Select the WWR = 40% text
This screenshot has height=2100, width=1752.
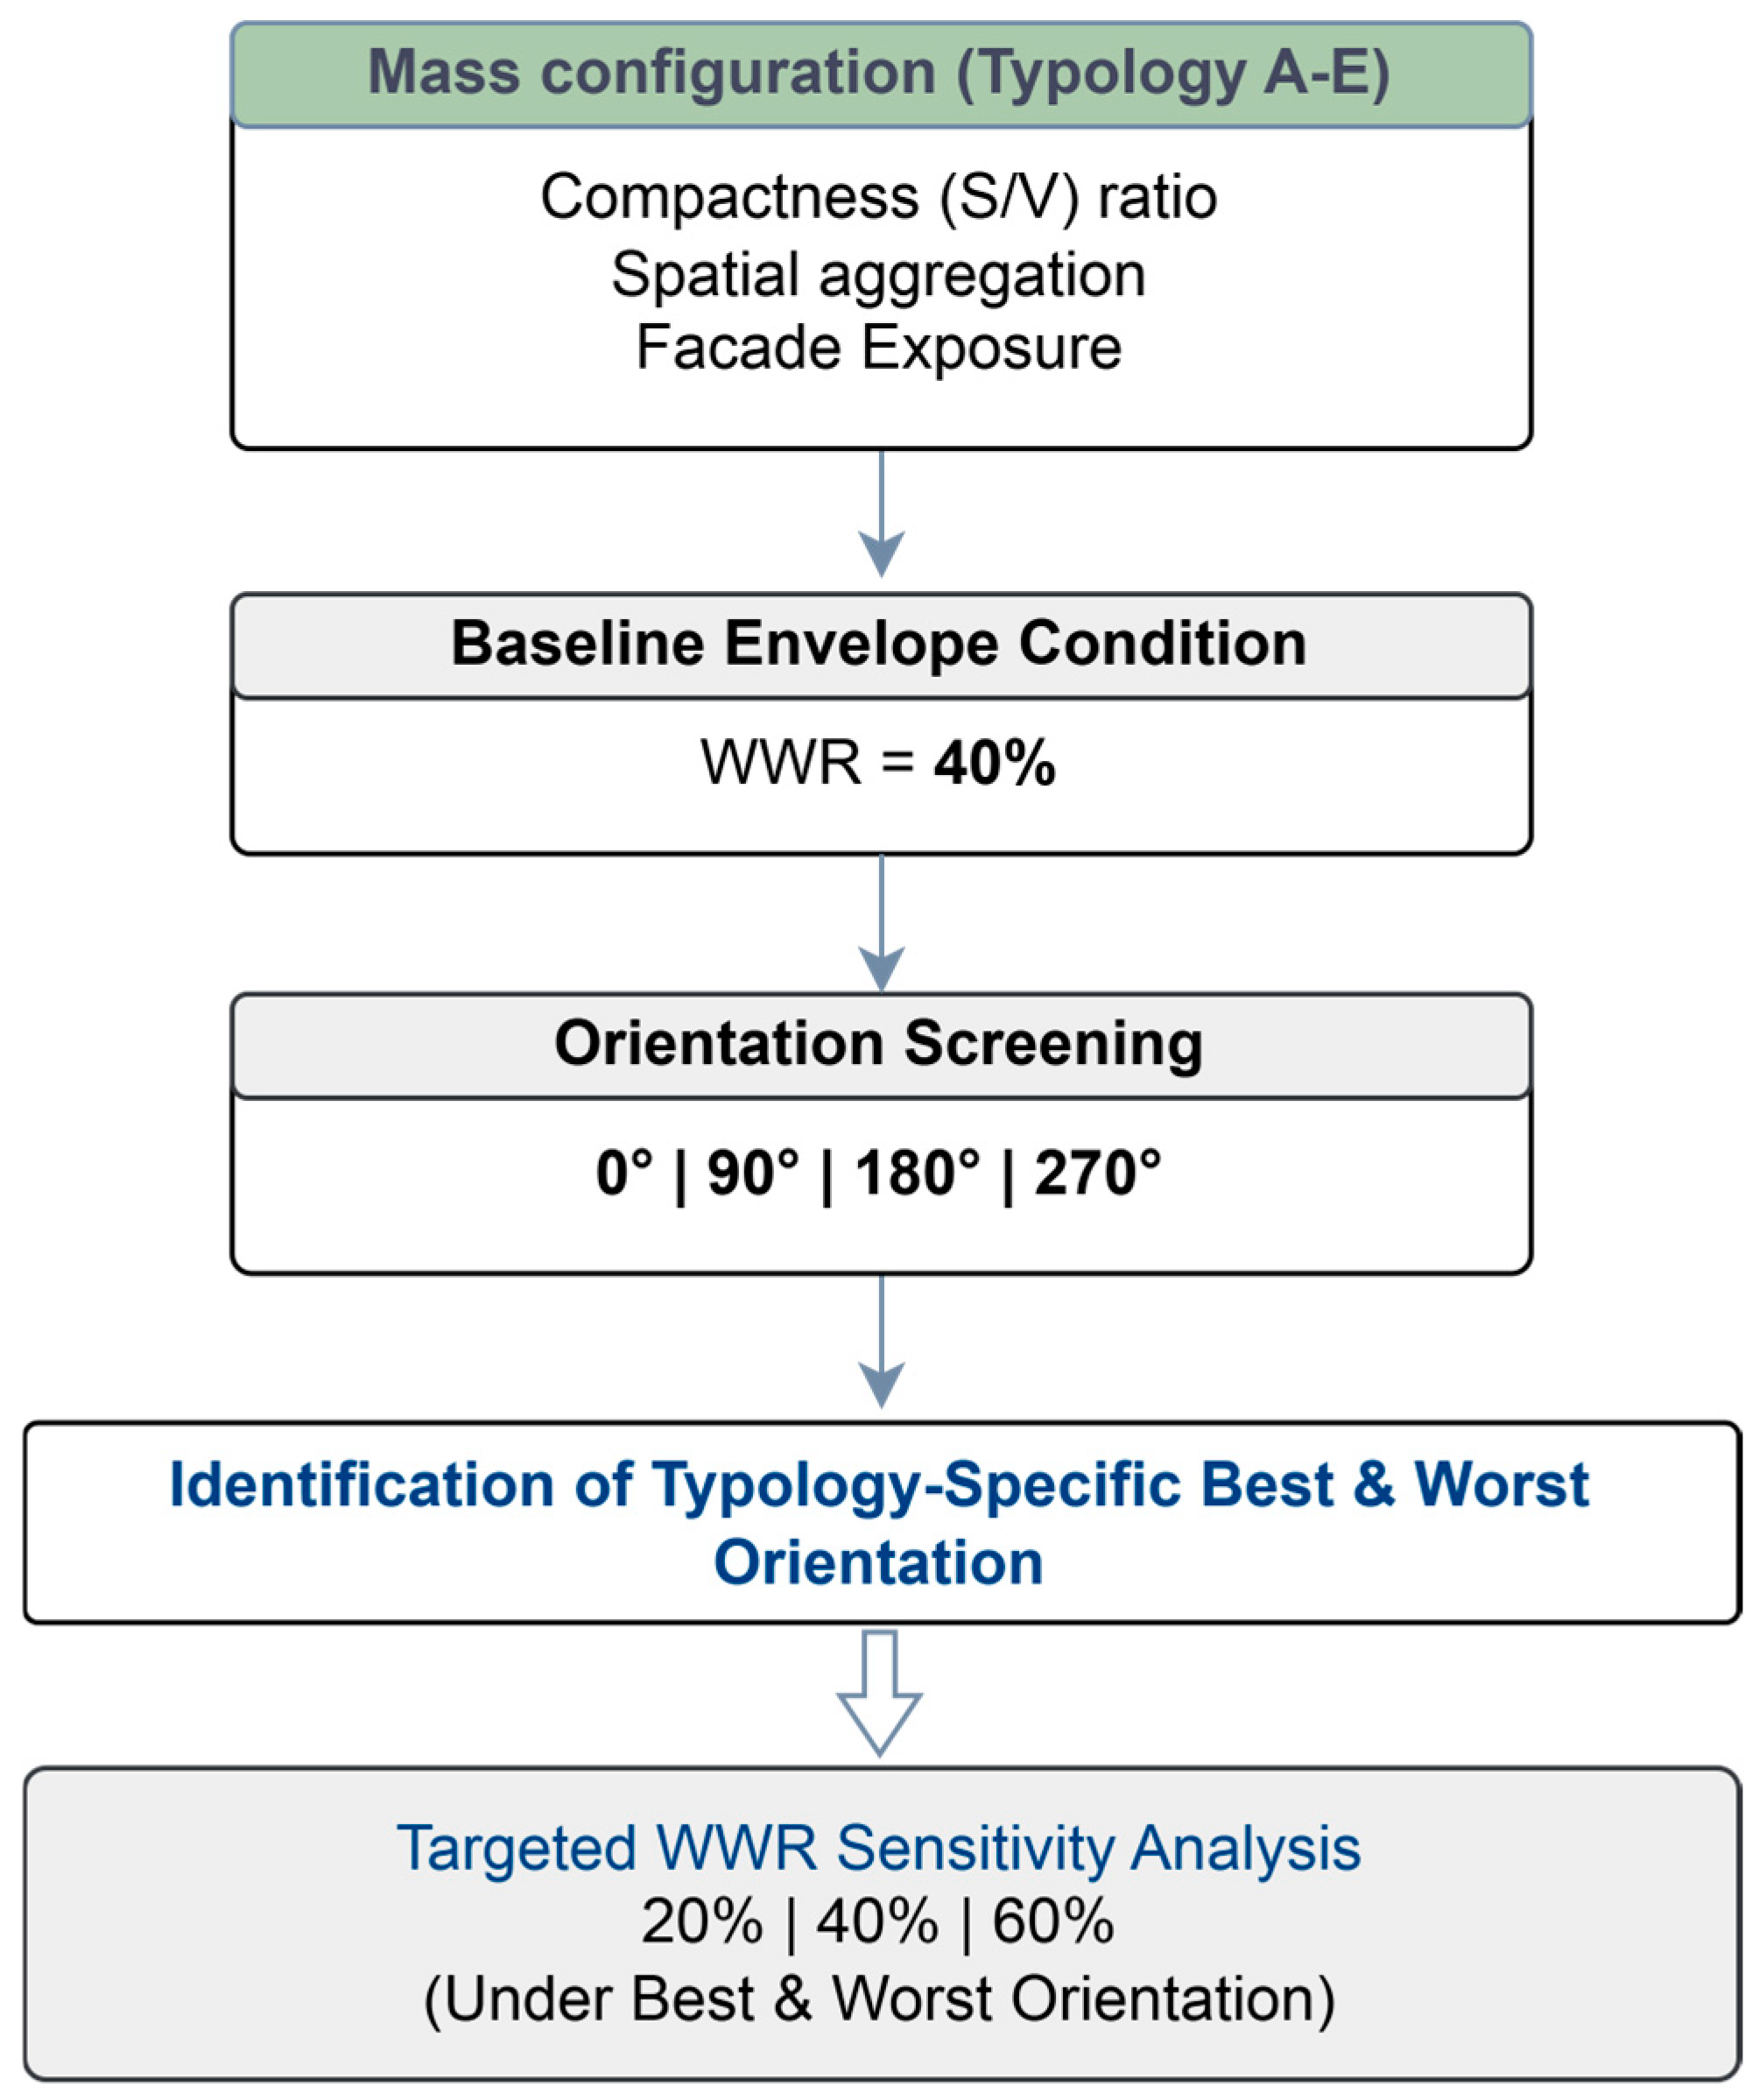(x=878, y=763)
